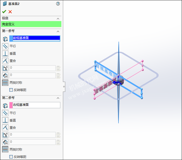Collapse the 第二参考 section

point(58,98)
